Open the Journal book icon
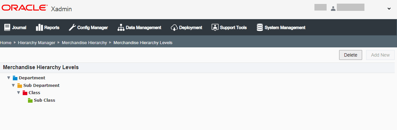 click(7, 27)
